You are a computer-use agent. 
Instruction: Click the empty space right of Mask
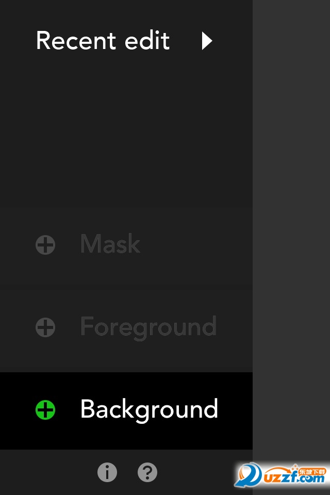196,245
